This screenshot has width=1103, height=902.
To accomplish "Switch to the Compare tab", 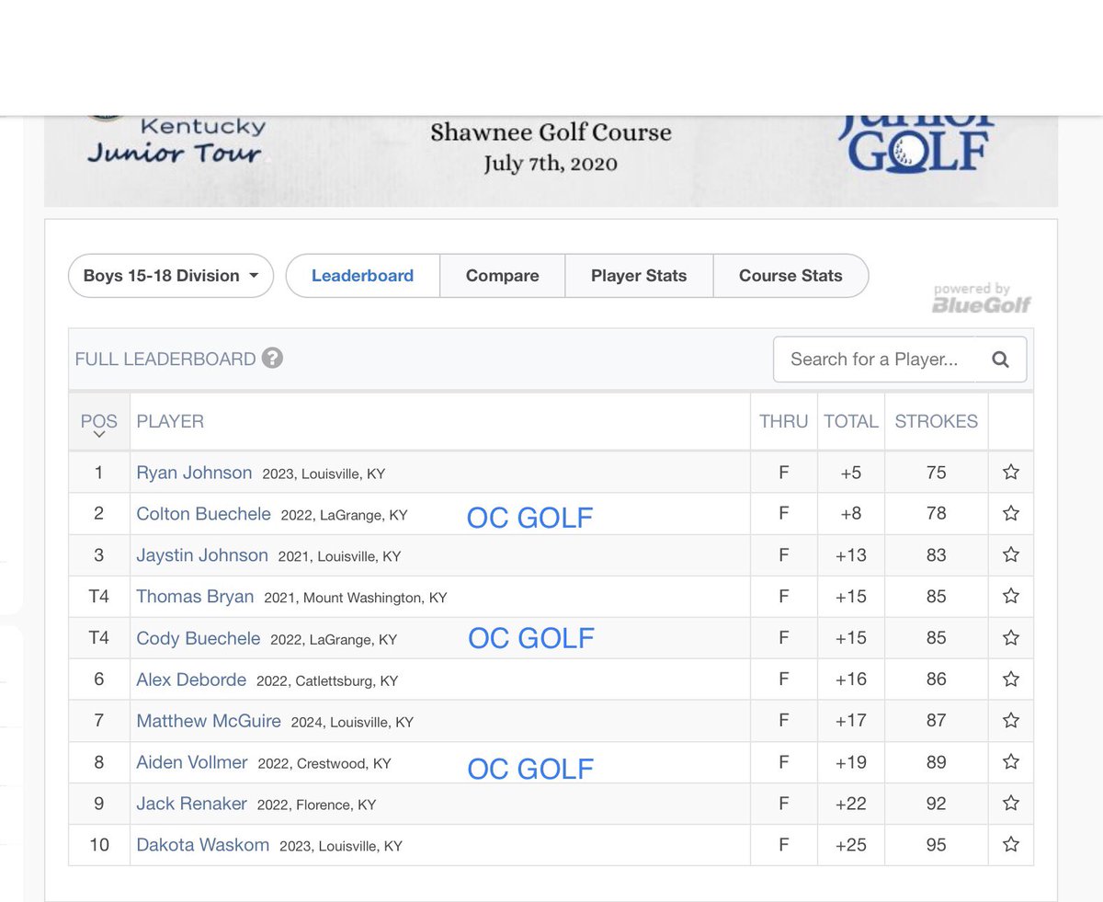I will coord(502,275).
